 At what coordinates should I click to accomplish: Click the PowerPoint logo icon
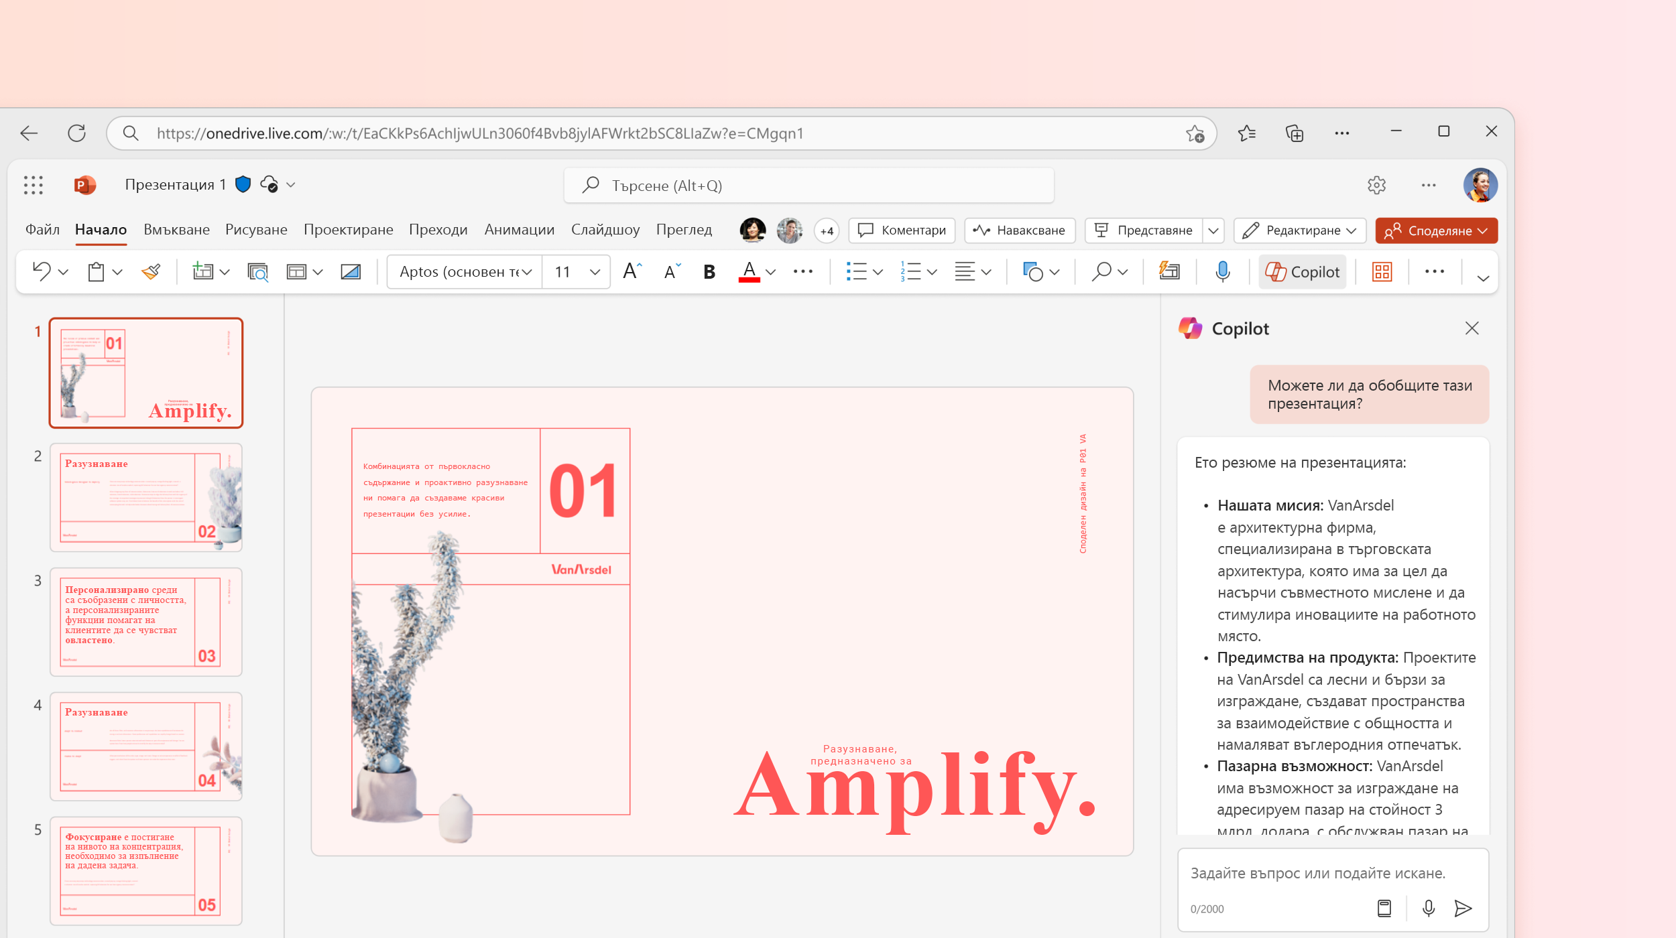[84, 185]
